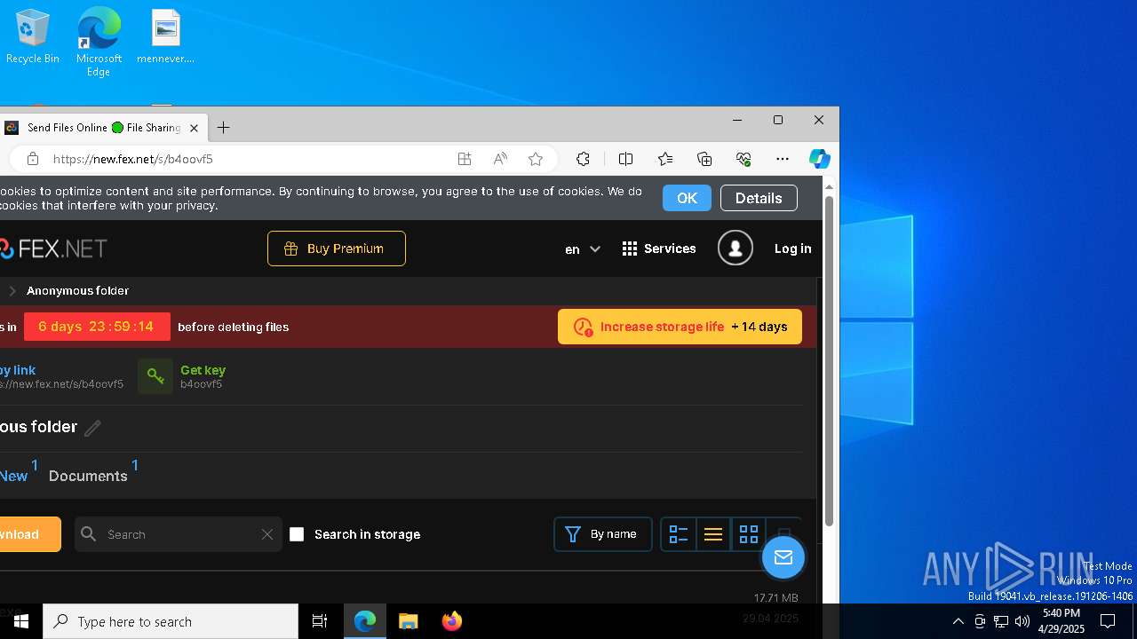This screenshot has height=639, width=1137.
Task: Click Anonymous folder breadcrumb
Action: [77, 291]
